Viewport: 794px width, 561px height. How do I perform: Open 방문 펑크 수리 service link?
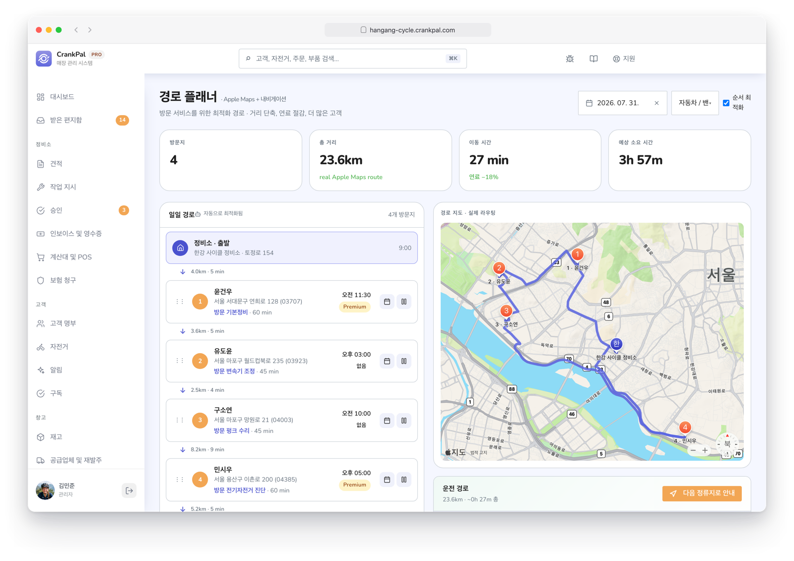click(x=232, y=431)
